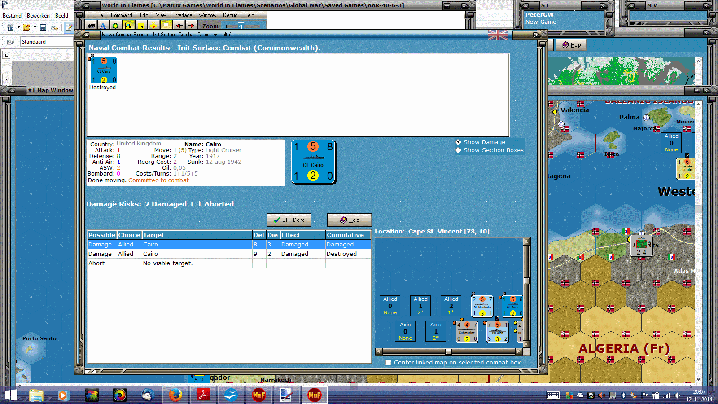This screenshot has width=718, height=404.
Task: Click the CL Cairo counter in results box
Action: (103, 70)
